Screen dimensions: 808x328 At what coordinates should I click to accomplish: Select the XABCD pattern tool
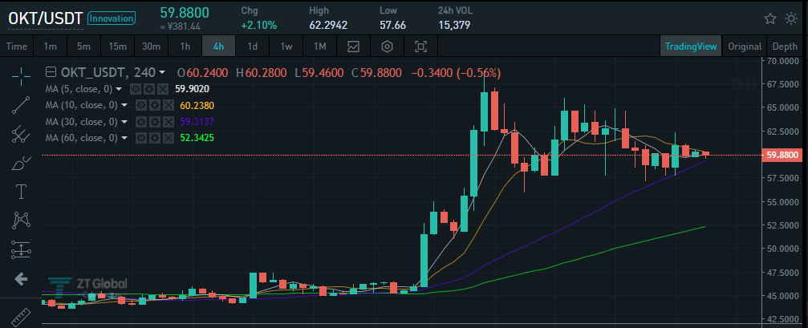(x=21, y=221)
